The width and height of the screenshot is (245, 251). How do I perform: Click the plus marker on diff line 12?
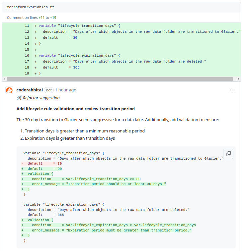[x=36, y=32]
